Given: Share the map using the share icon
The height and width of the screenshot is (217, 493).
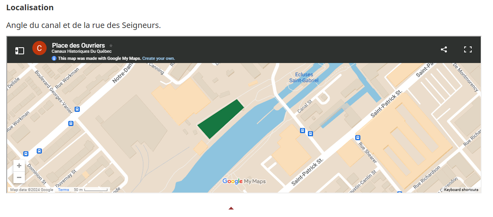Looking at the screenshot, I should pyautogui.click(x=444, y=49).
